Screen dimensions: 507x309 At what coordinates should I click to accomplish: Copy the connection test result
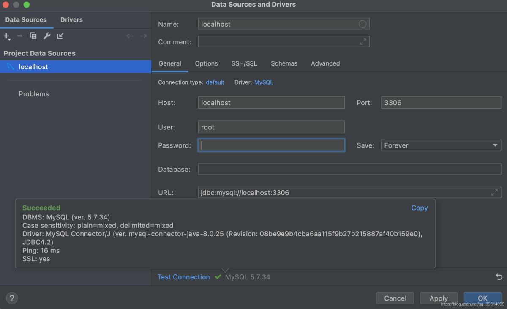pos(419,208)
